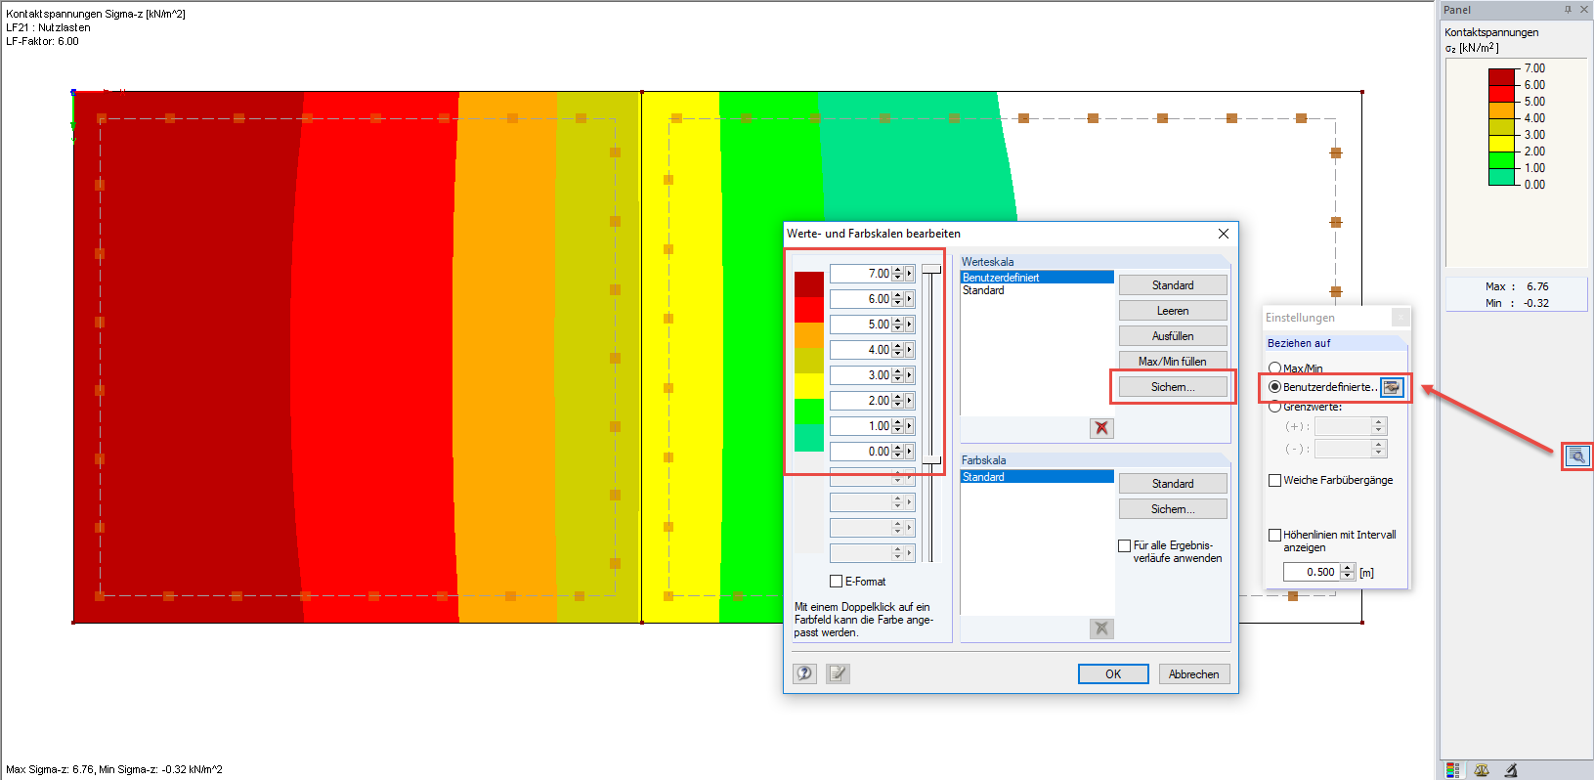Enable Weiche Farbübergänge checkbox
1594x780 pixels.
click(1274, 480)
